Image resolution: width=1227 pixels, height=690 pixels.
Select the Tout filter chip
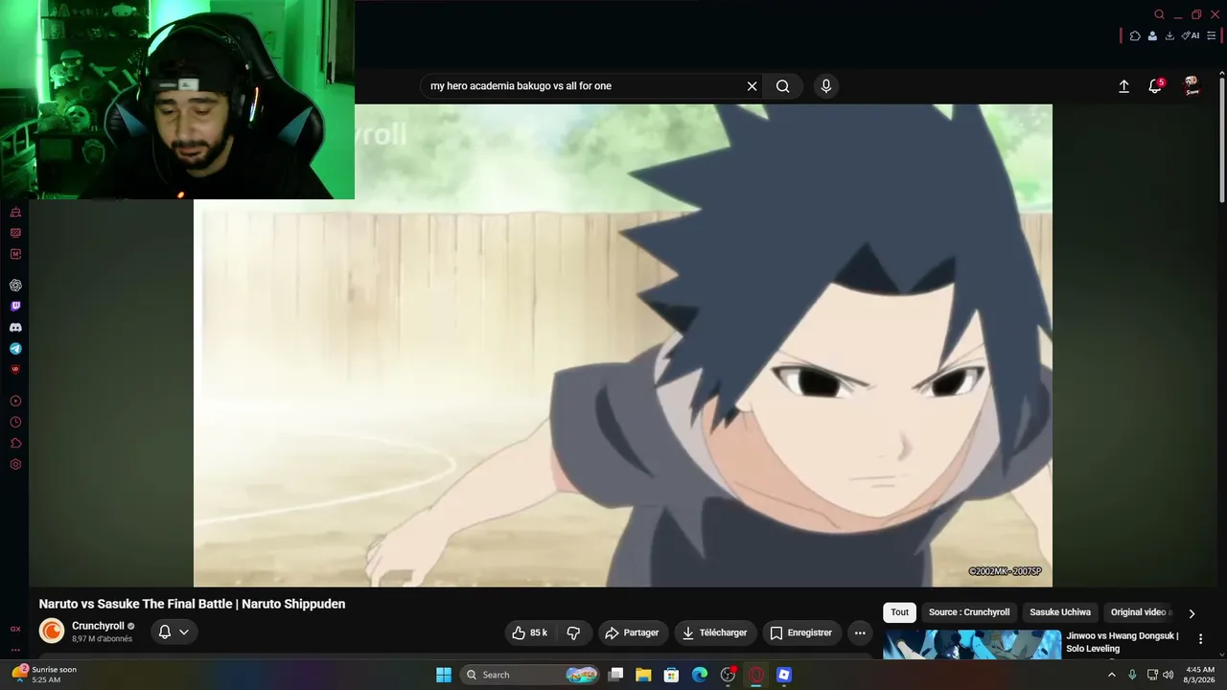click(x=899, y=612)
